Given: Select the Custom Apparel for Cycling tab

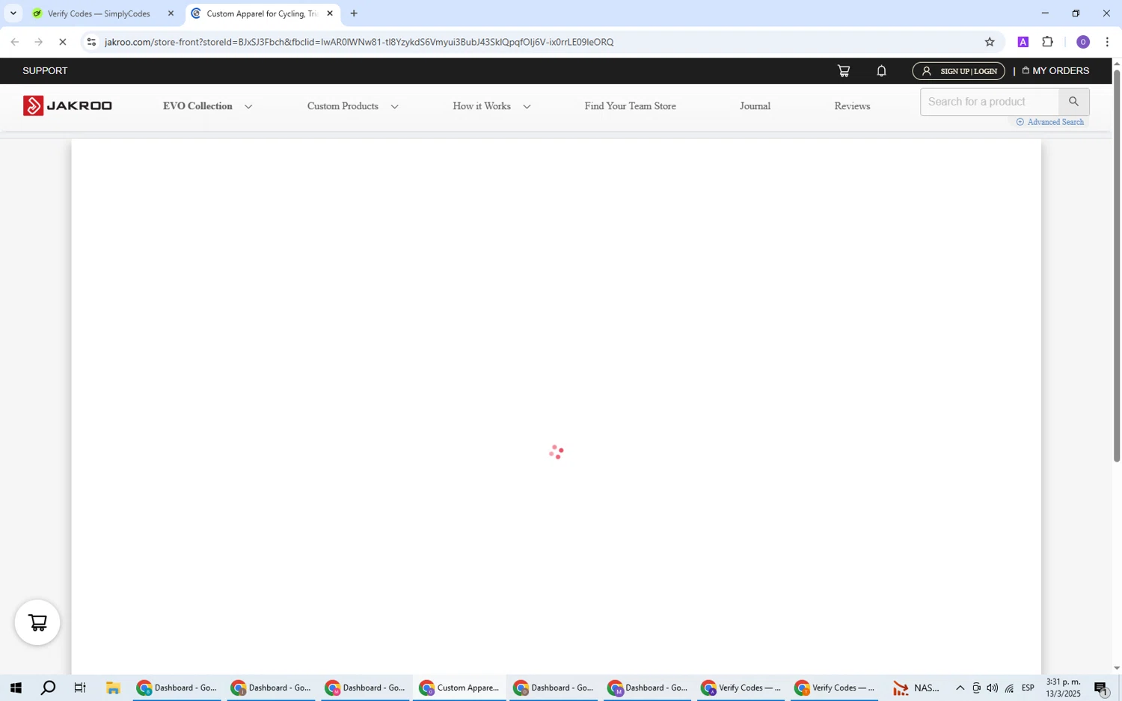Looking at the screenshot, I should (x=262, y=13).
